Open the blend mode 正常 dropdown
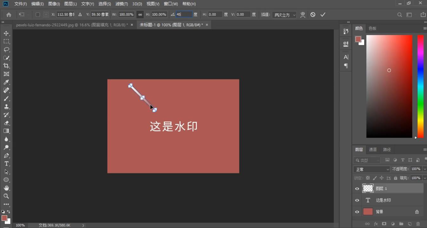Viewport: 427px width, 228px height. tap(371, 169)
